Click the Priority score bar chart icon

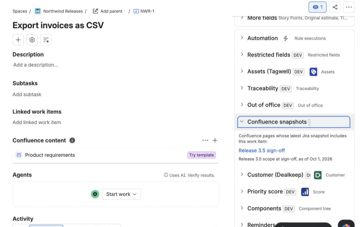(305, 192)
